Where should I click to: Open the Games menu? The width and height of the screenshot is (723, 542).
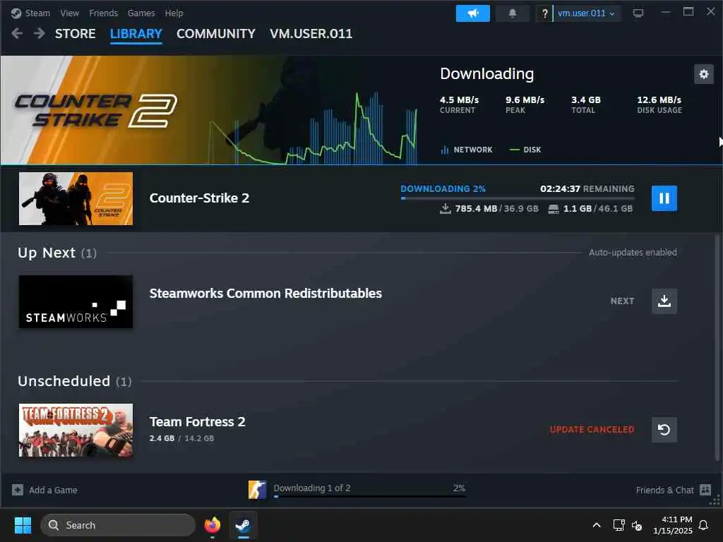(x=141, y=13)
